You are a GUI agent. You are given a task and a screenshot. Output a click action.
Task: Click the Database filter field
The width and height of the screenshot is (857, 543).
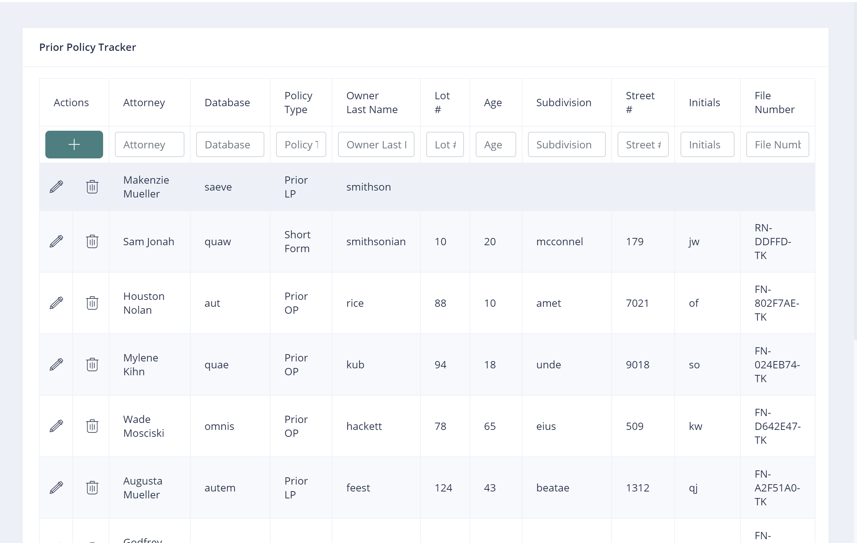point(230,145)
